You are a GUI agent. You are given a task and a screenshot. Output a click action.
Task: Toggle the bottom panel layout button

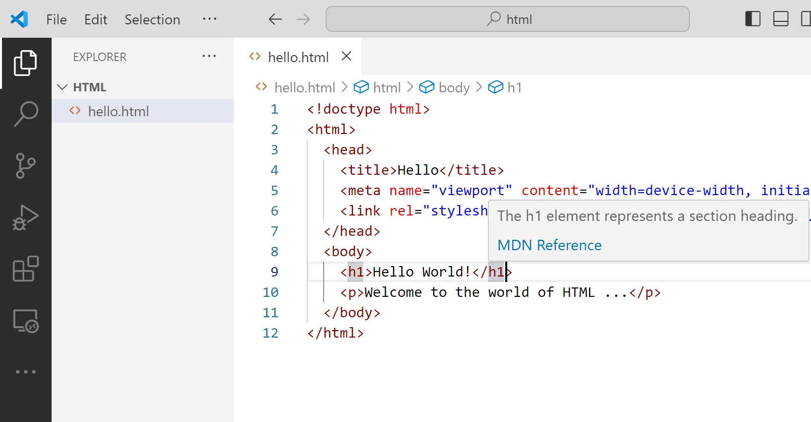point(781,19)
